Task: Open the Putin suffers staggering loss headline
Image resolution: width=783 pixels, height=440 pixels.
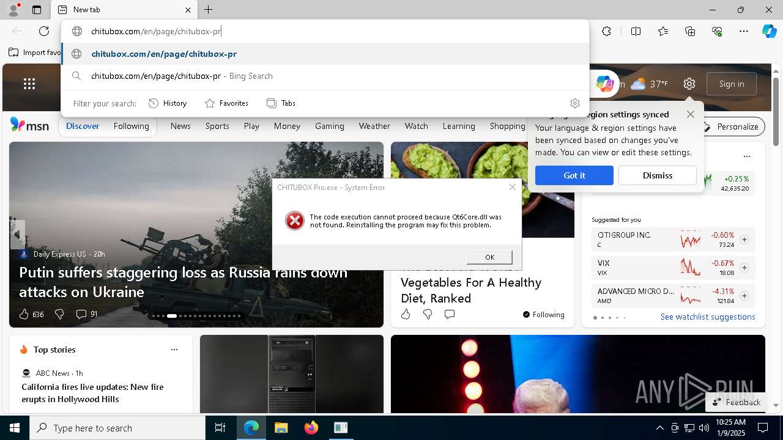Action: click(x=183, y=282)
